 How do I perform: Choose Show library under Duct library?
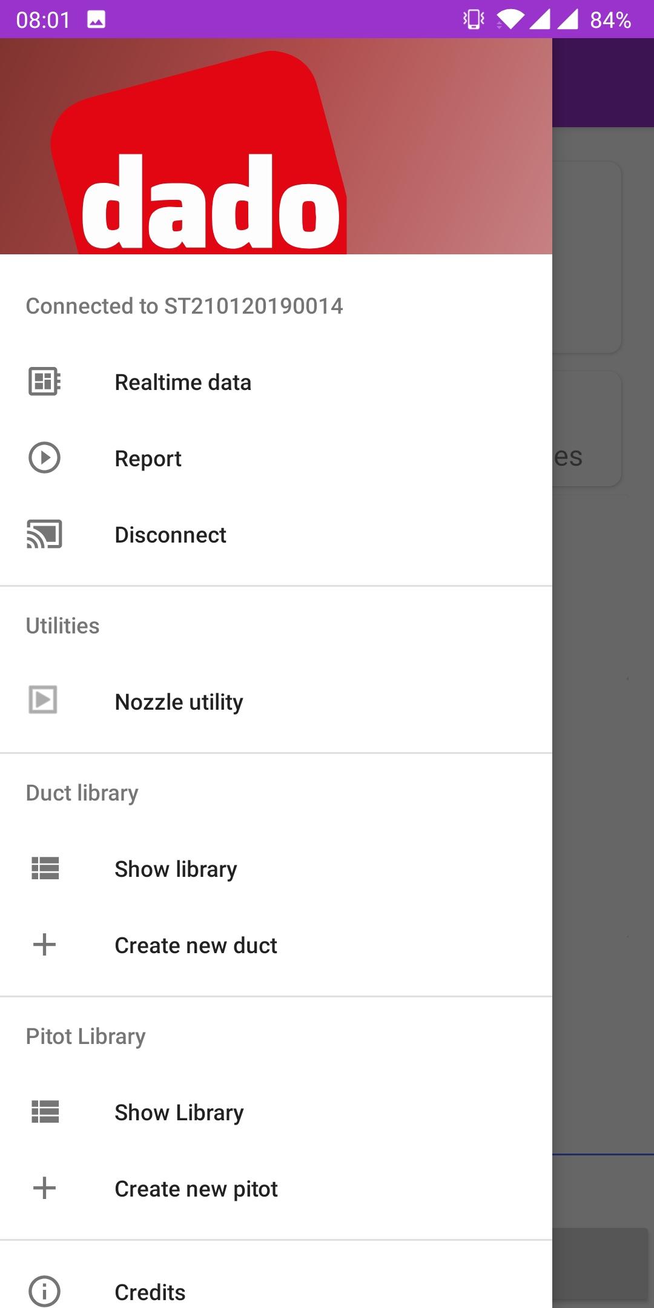176,870
